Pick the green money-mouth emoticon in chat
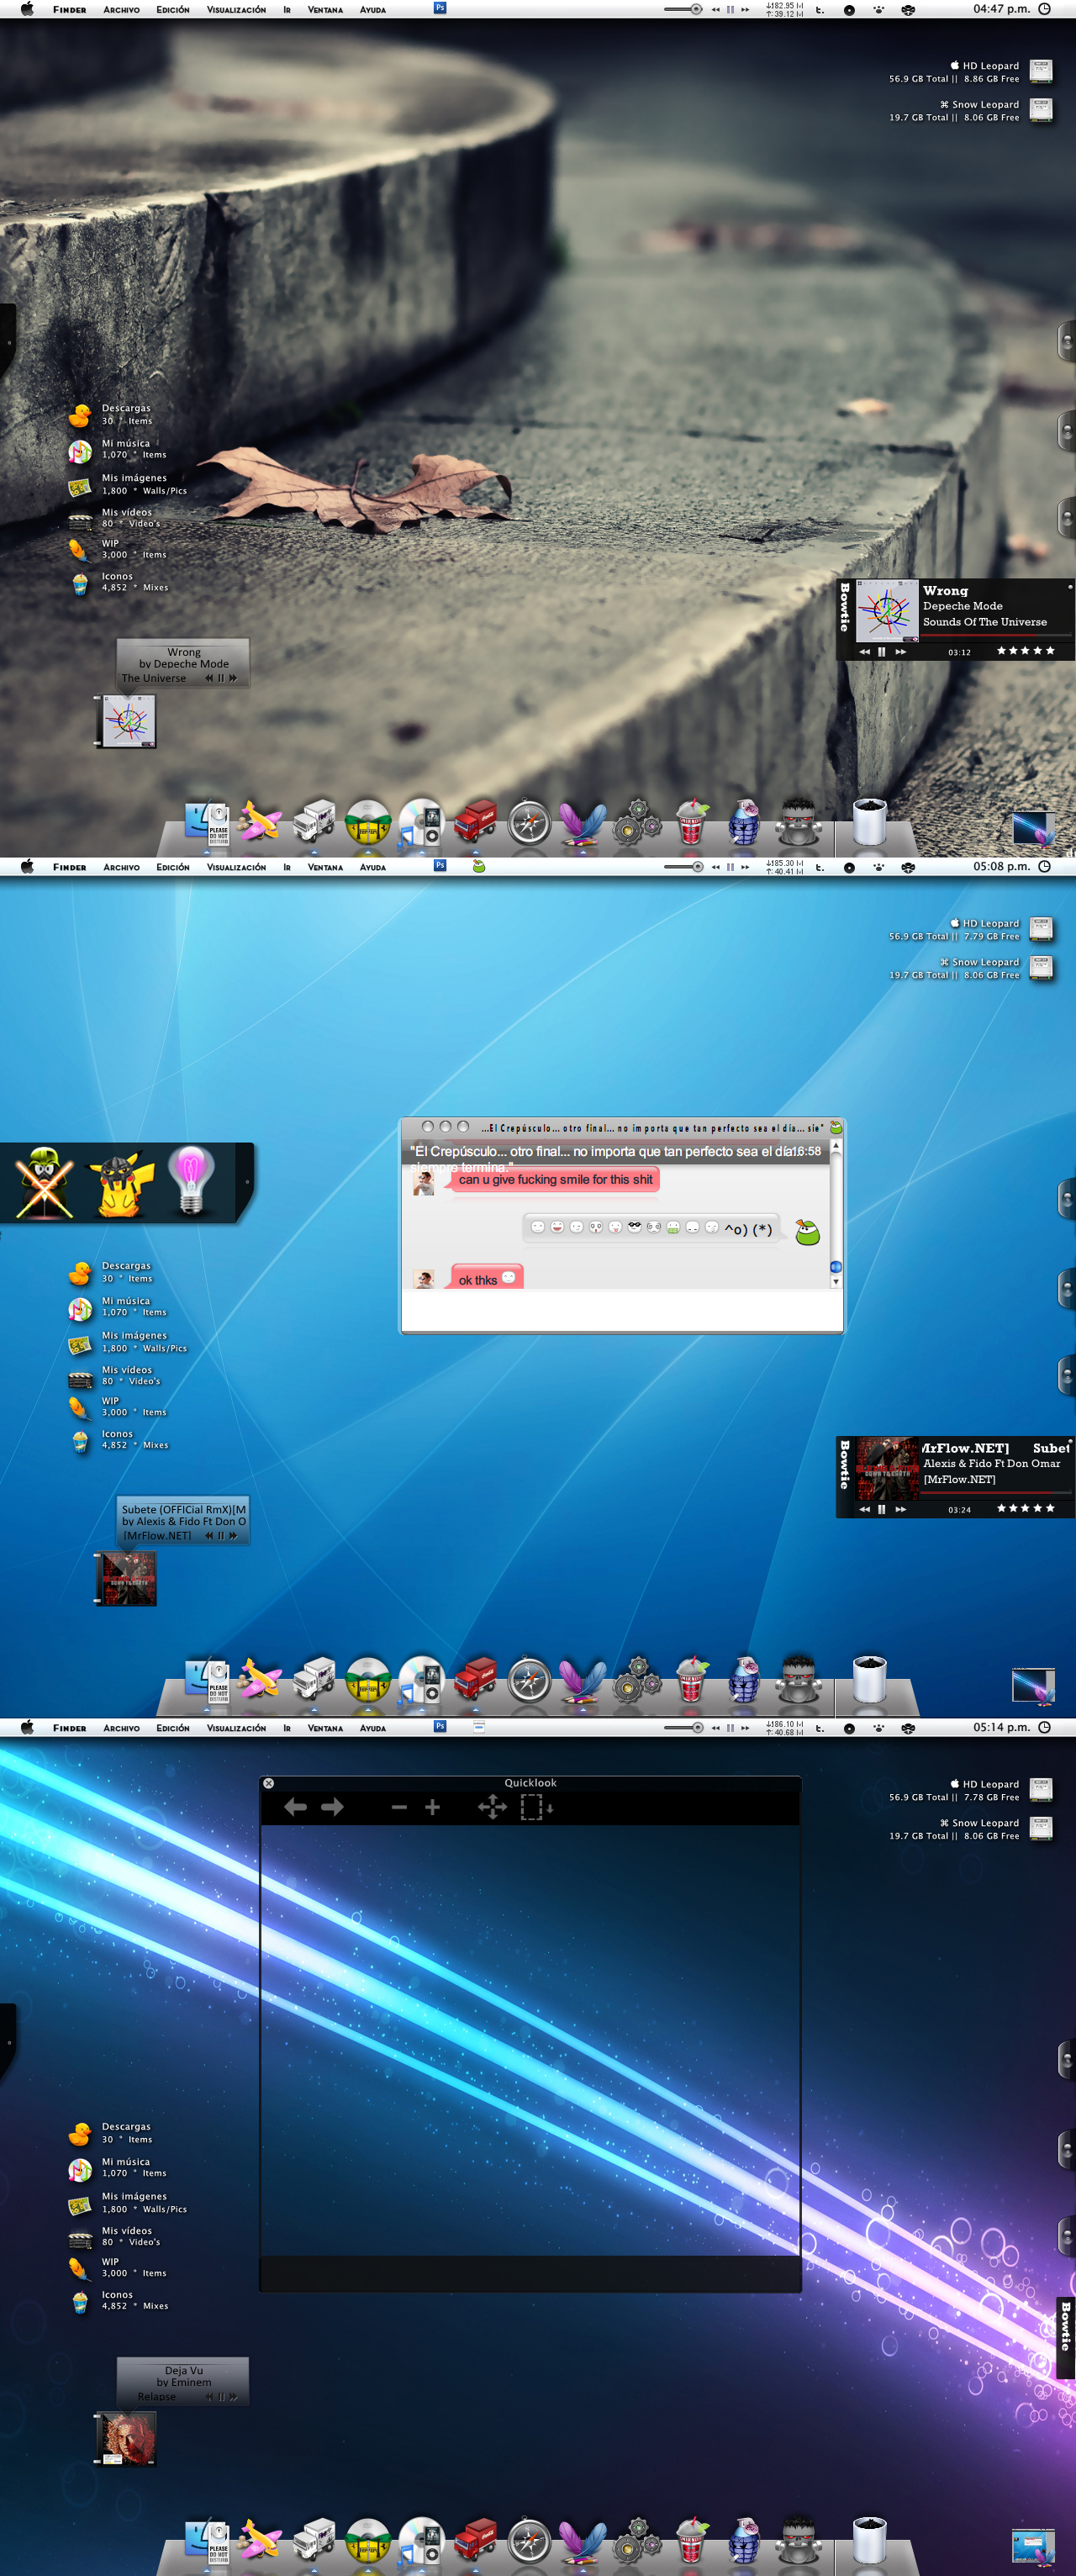This screenshot has height=2576, width=1076. 673,1227
